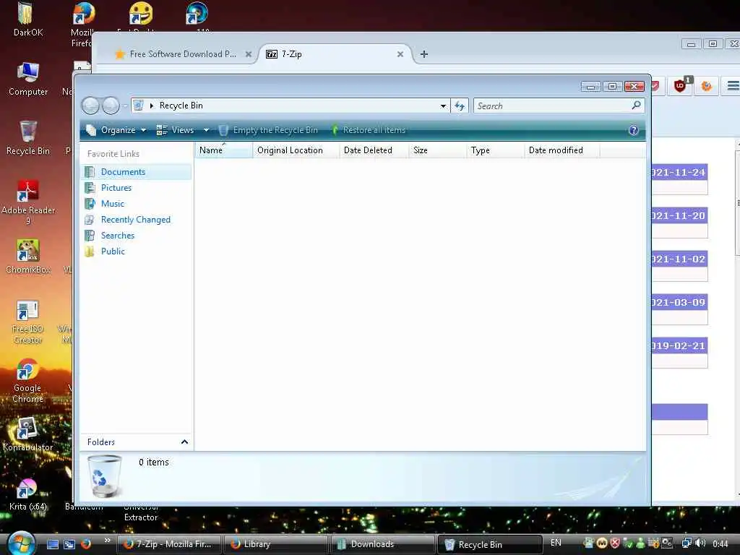
Task: Open the Firefox hamburger menu
Action: (x=733, y=86)
